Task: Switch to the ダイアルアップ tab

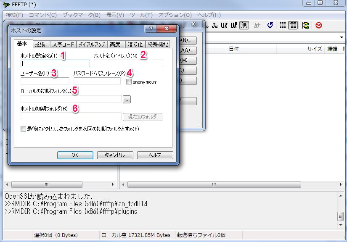Action: 92,45
